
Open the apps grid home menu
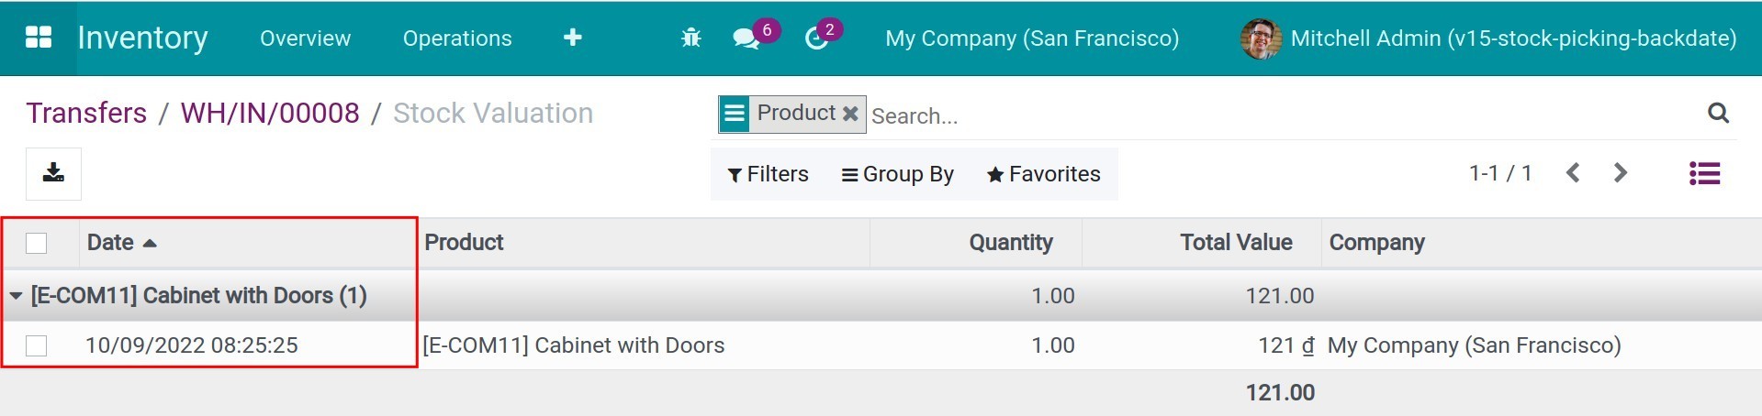pyautogui.click(x=39, y=38)
